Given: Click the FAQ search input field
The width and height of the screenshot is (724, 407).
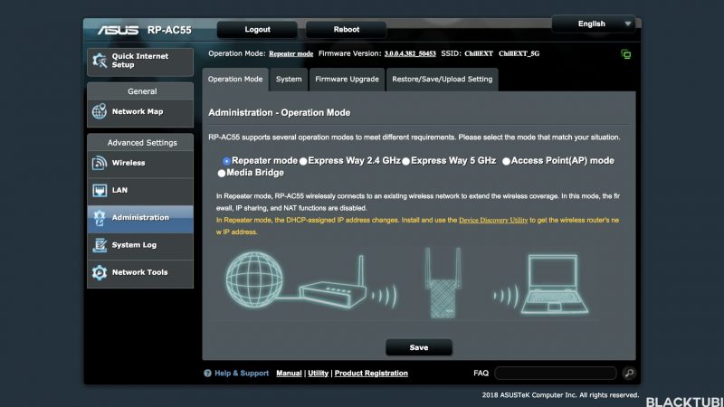Looking at the screenshot, I should (x=556, y=374).
